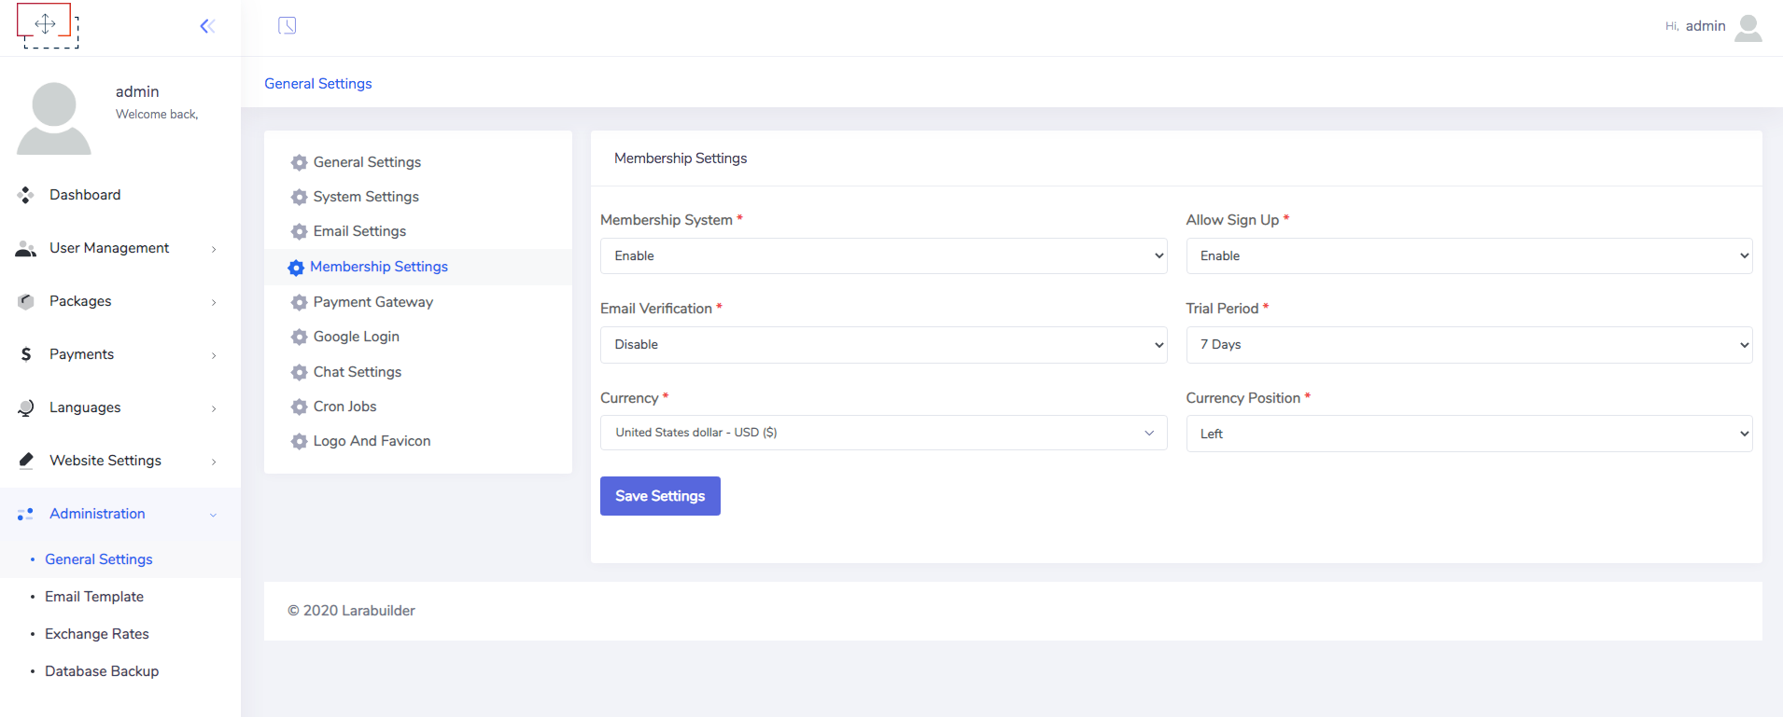Expand the Currency Position dropdown
Viewport: 1783px width, 717px height.
[1468, 434]
